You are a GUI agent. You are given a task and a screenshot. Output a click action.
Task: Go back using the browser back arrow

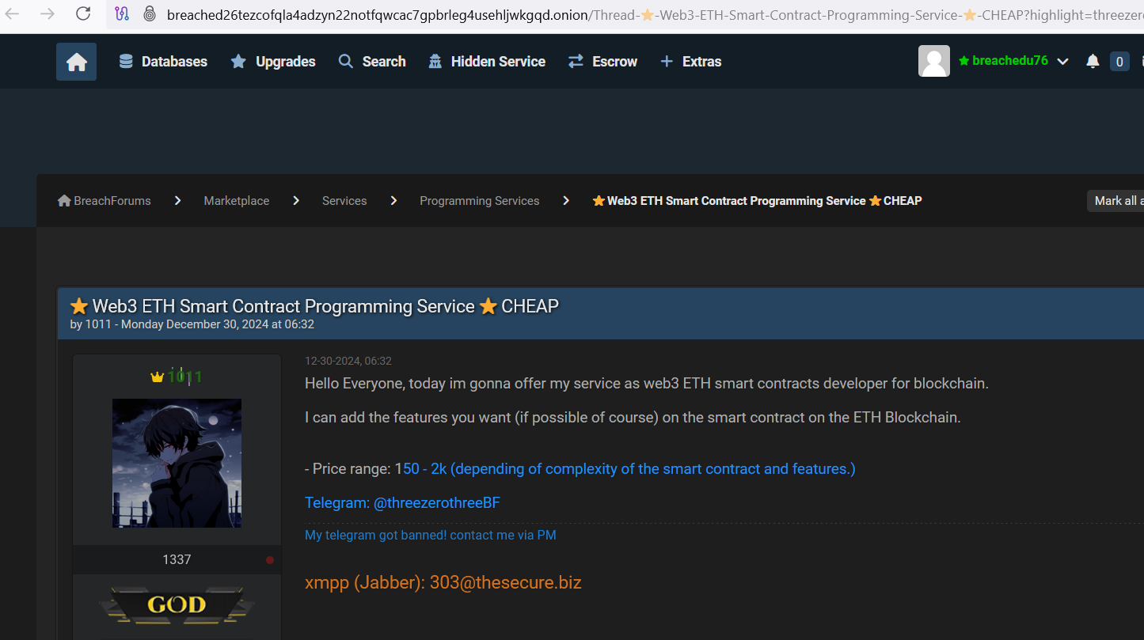pyautogui.click(x=13, y=14)
